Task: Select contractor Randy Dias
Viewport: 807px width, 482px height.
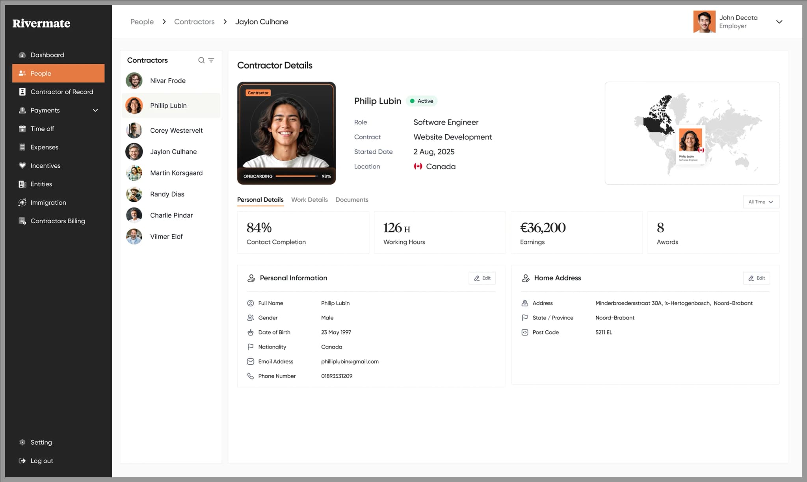Action: click(167, 194)
